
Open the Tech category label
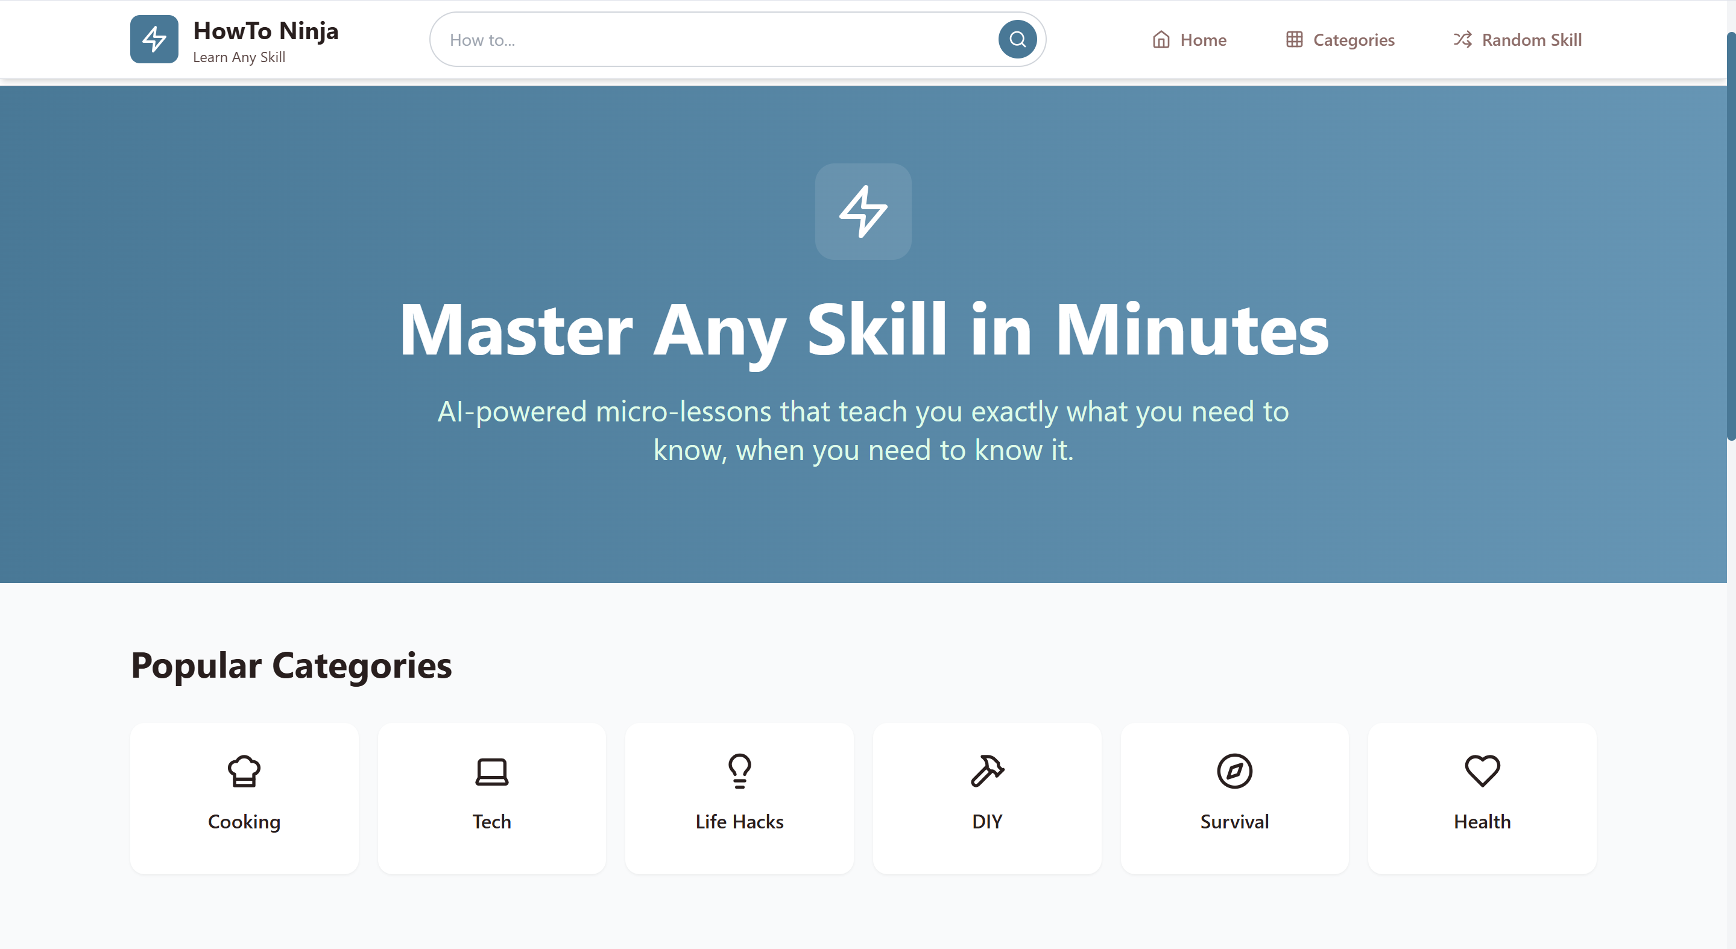491,822
